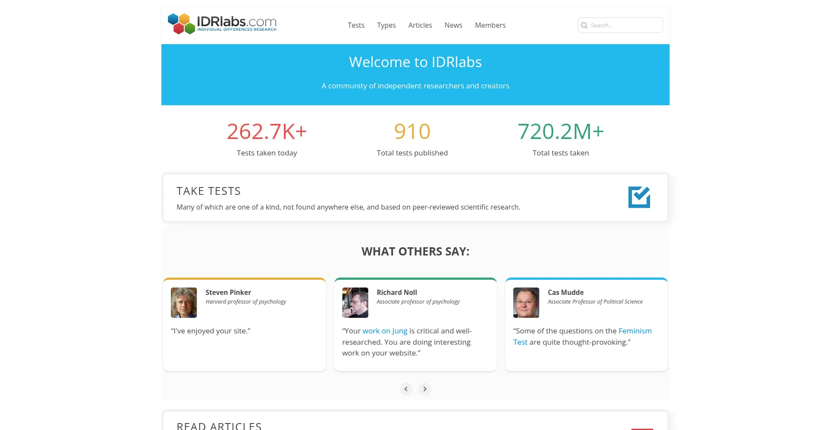
Task: Click the 'Many of which are one of a kind' description
Action: 348,207
